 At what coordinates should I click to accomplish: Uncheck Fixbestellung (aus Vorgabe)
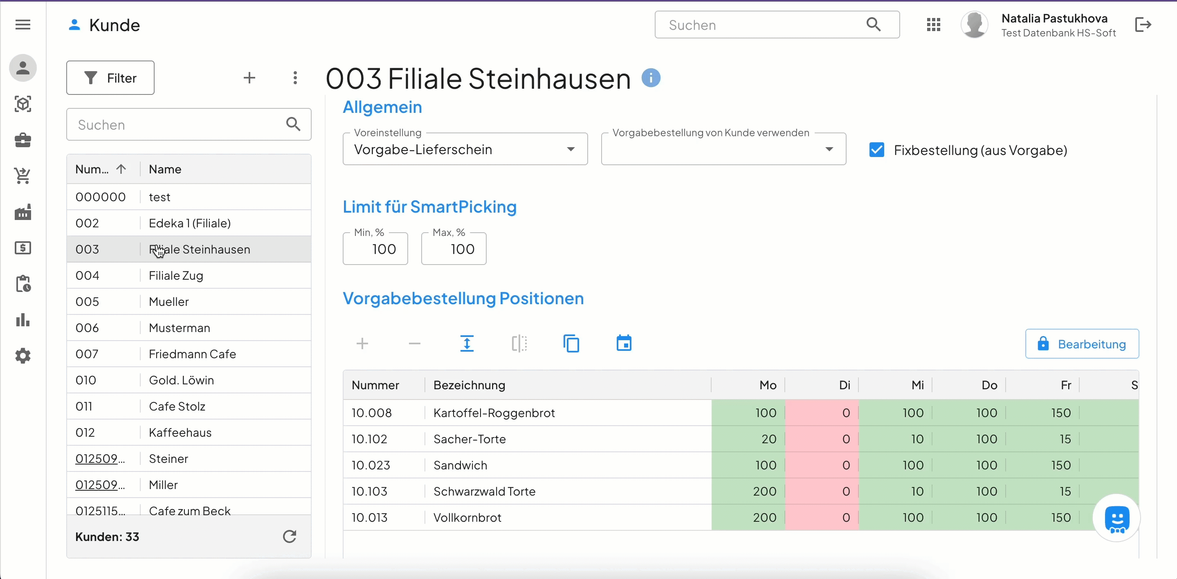click(876, 150)
